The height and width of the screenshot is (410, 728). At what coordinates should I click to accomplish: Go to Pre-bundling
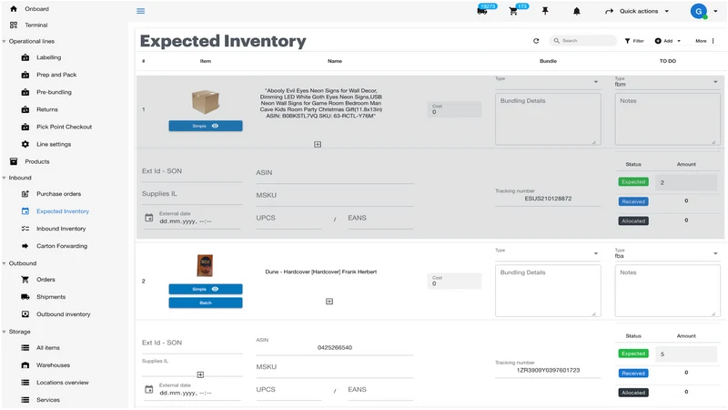(x=54, y=92)
